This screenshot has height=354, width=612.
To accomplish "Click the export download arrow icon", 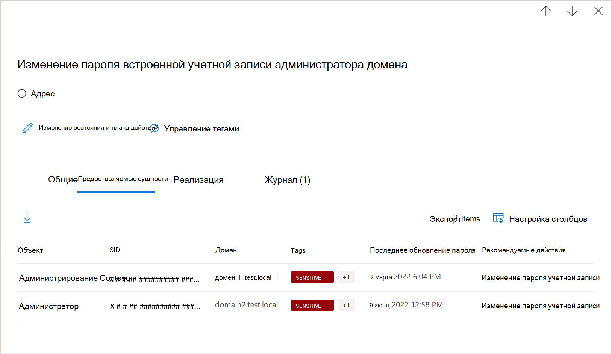I will [27, 218].
